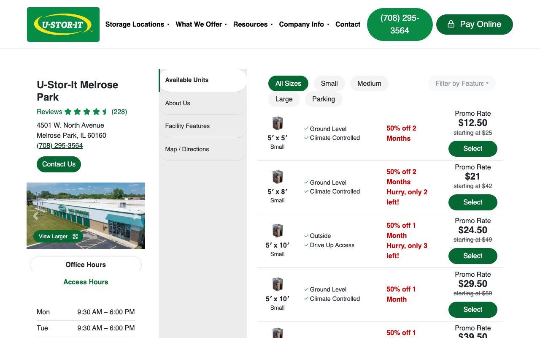Expand the Storage Locations menu
540x338 pixels.
(x=138, y=24)
